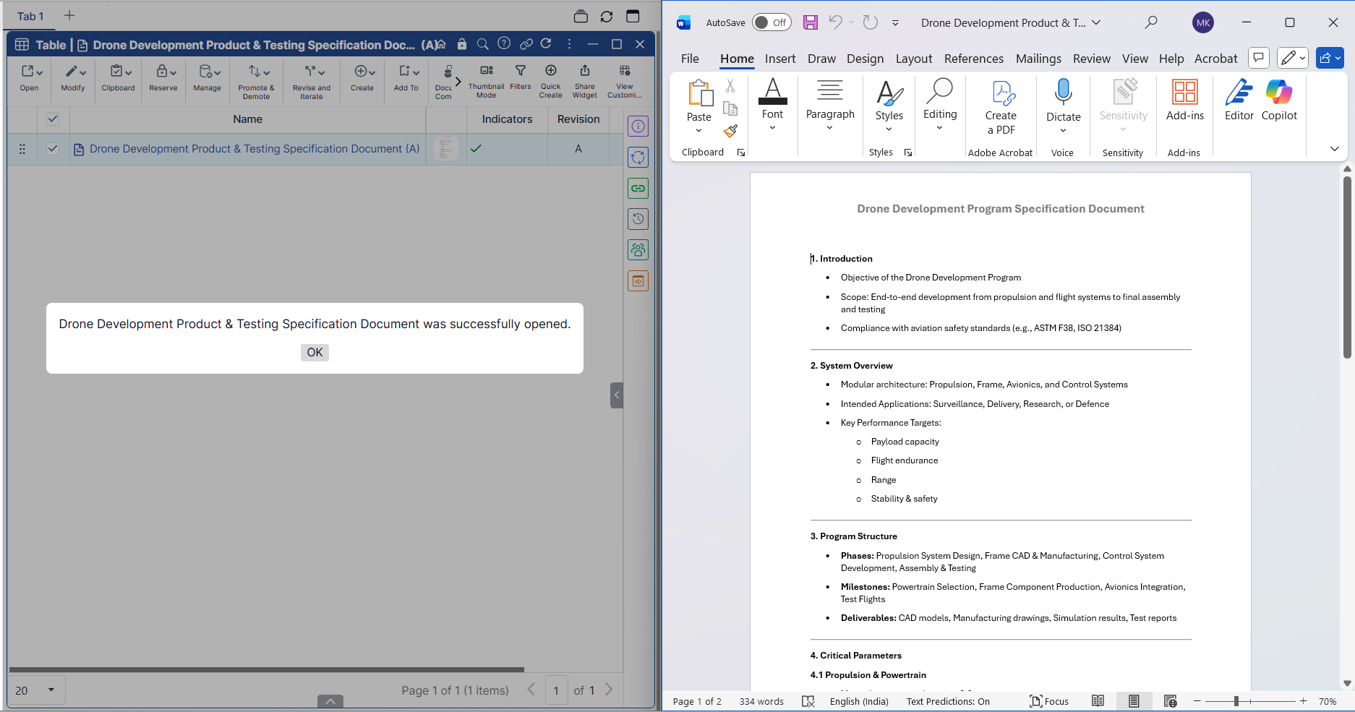Open the Filters tool

pyautogui.click(x=520, y=77)
